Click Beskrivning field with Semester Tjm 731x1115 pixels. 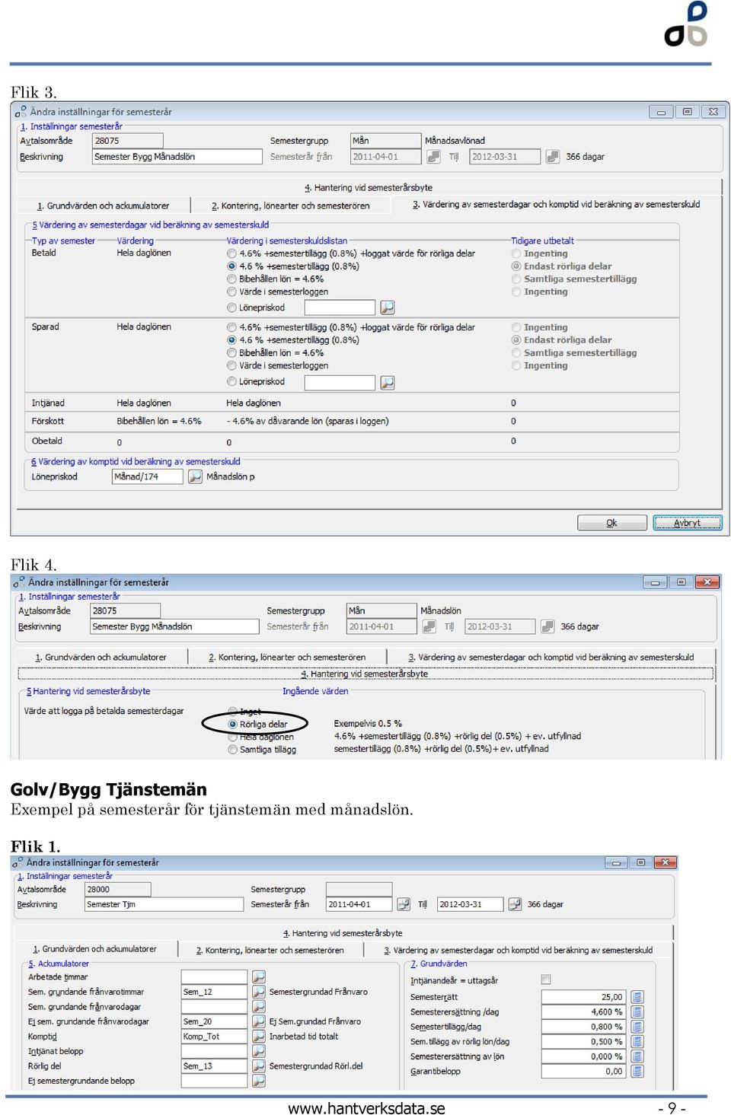click(x=164, y=904)
